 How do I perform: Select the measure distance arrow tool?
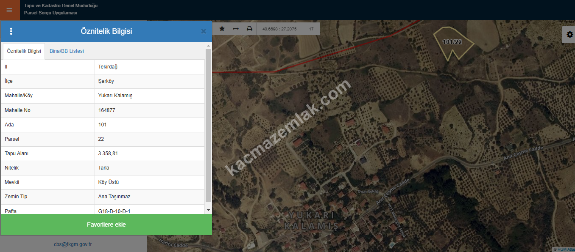point(236,29)
